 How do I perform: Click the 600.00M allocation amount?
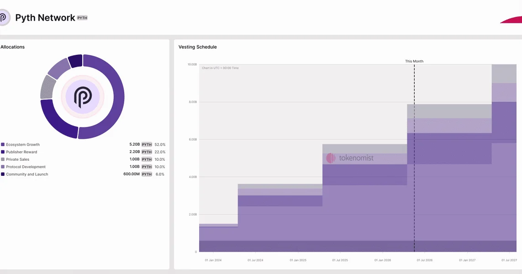[x=132, y=174]
